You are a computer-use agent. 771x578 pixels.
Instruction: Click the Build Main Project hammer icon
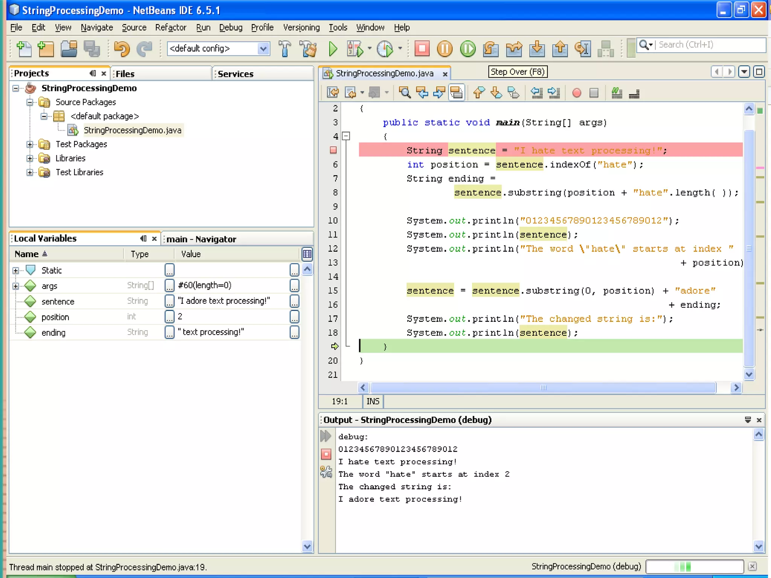point(285,49)
